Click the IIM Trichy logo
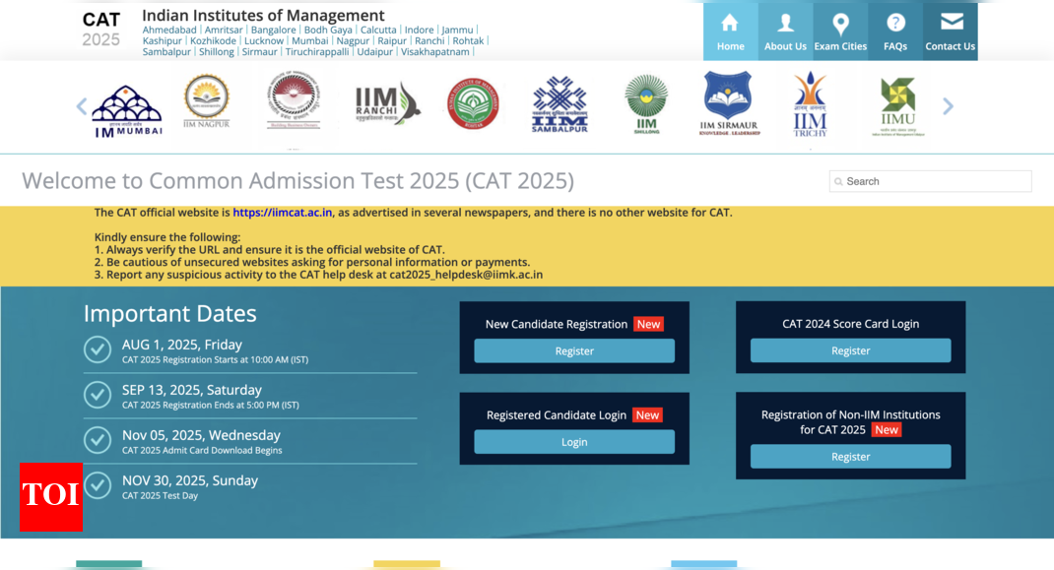The width and height of the screenshot is (1054, 570). coord(810,104)
